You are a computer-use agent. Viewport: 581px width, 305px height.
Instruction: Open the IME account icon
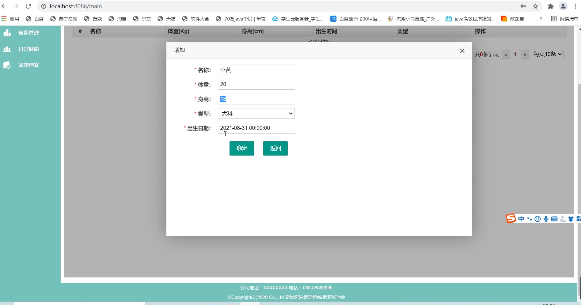[x=563, y=219]
